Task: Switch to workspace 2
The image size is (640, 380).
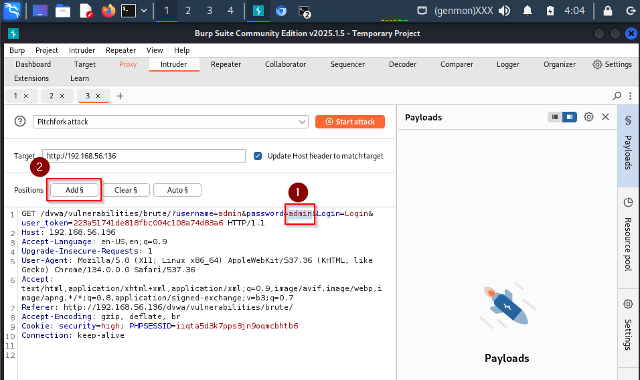Action: 187,11
